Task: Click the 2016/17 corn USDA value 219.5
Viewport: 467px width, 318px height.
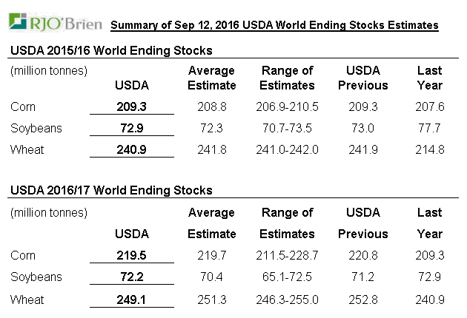Action: pyautogui.click(x=132, y=255)
